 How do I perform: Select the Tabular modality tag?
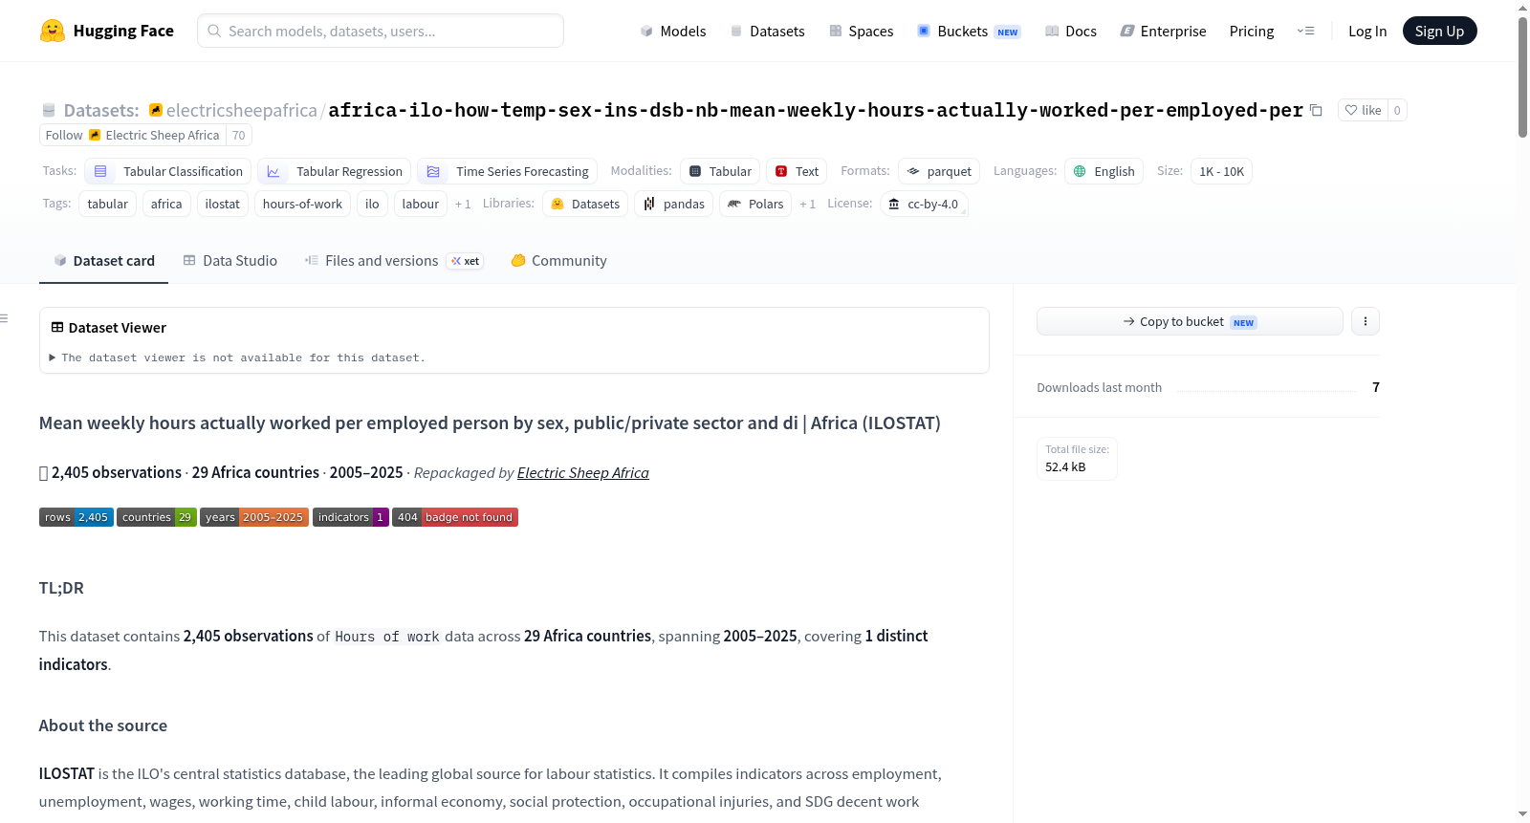point(720,171)
